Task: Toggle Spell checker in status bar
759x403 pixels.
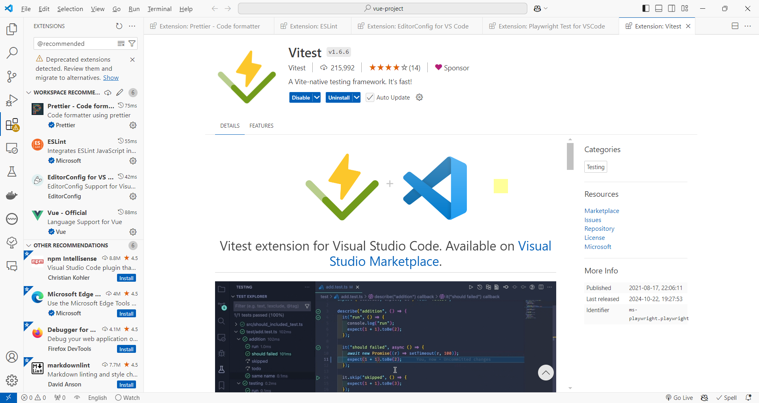Action: pyautogui.click(x=727, y=398)
